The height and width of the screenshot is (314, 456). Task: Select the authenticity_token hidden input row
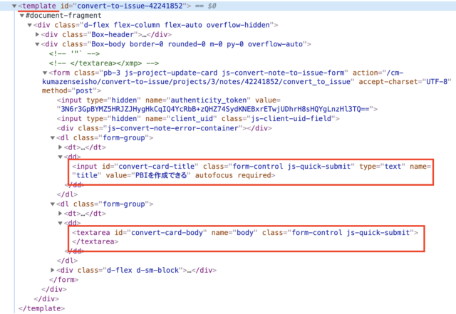(x=217, y=105)
